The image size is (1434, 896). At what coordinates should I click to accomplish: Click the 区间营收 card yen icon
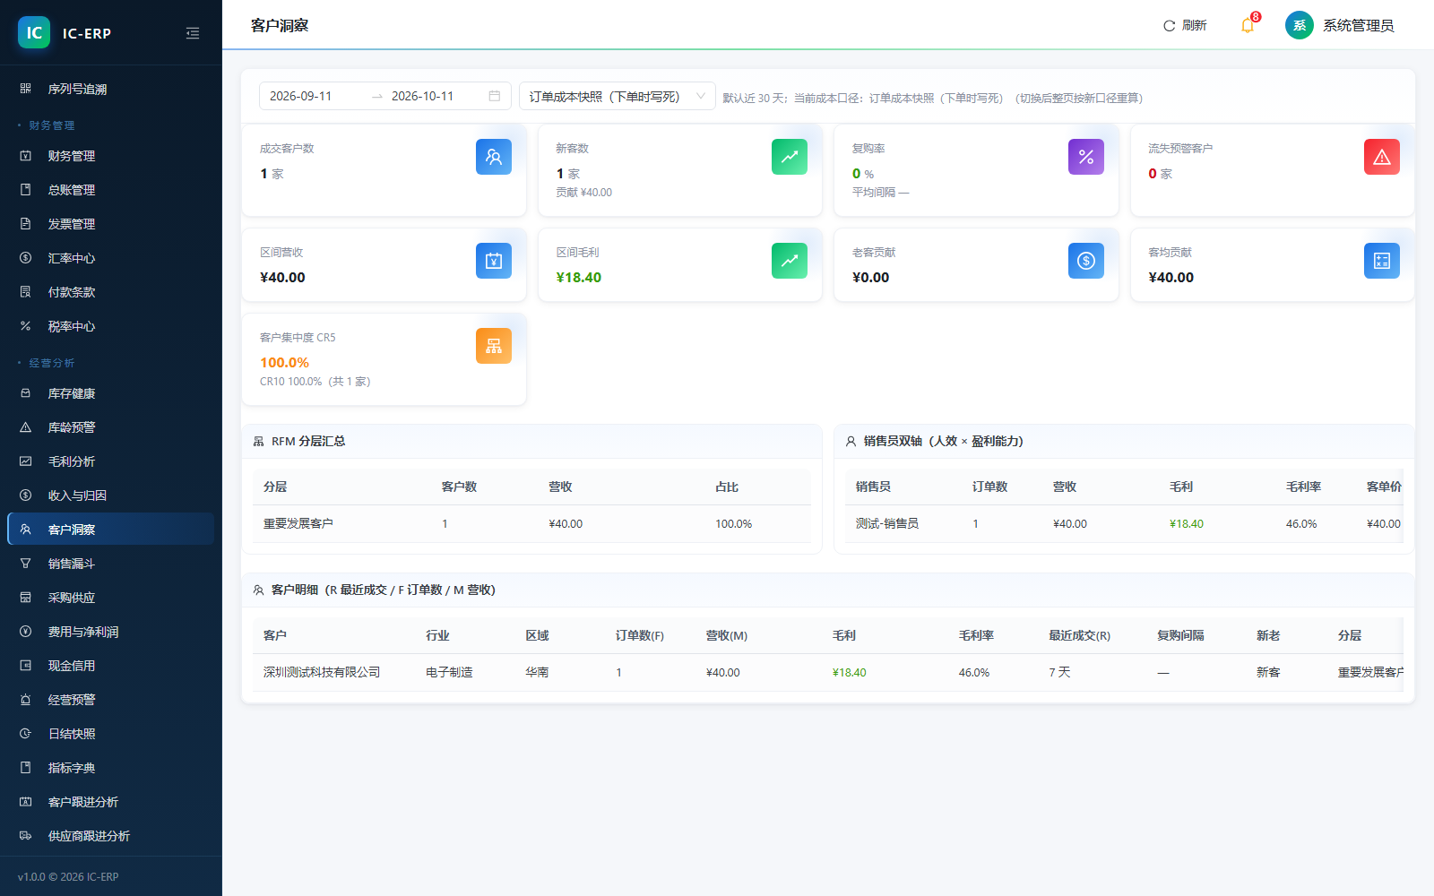pos(494,261)
